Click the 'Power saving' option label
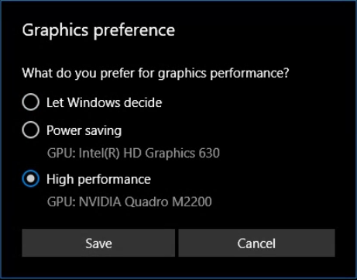The image size is (357, 280). [84, 130]
